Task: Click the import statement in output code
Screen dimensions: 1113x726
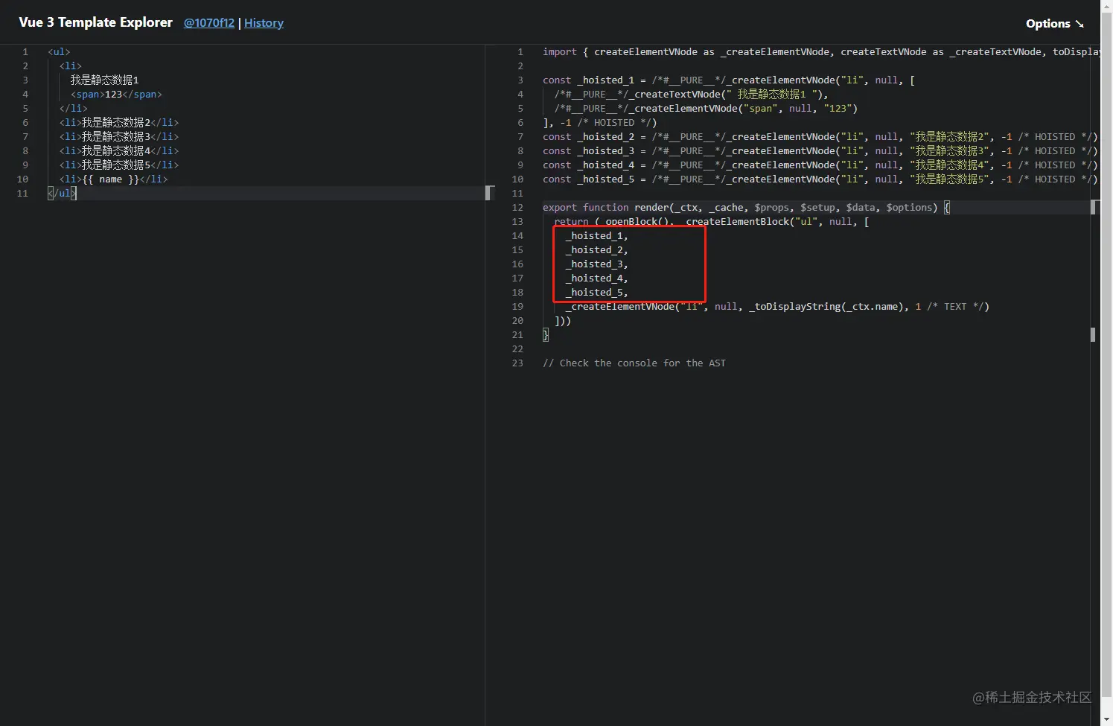Action: point(821,52)
